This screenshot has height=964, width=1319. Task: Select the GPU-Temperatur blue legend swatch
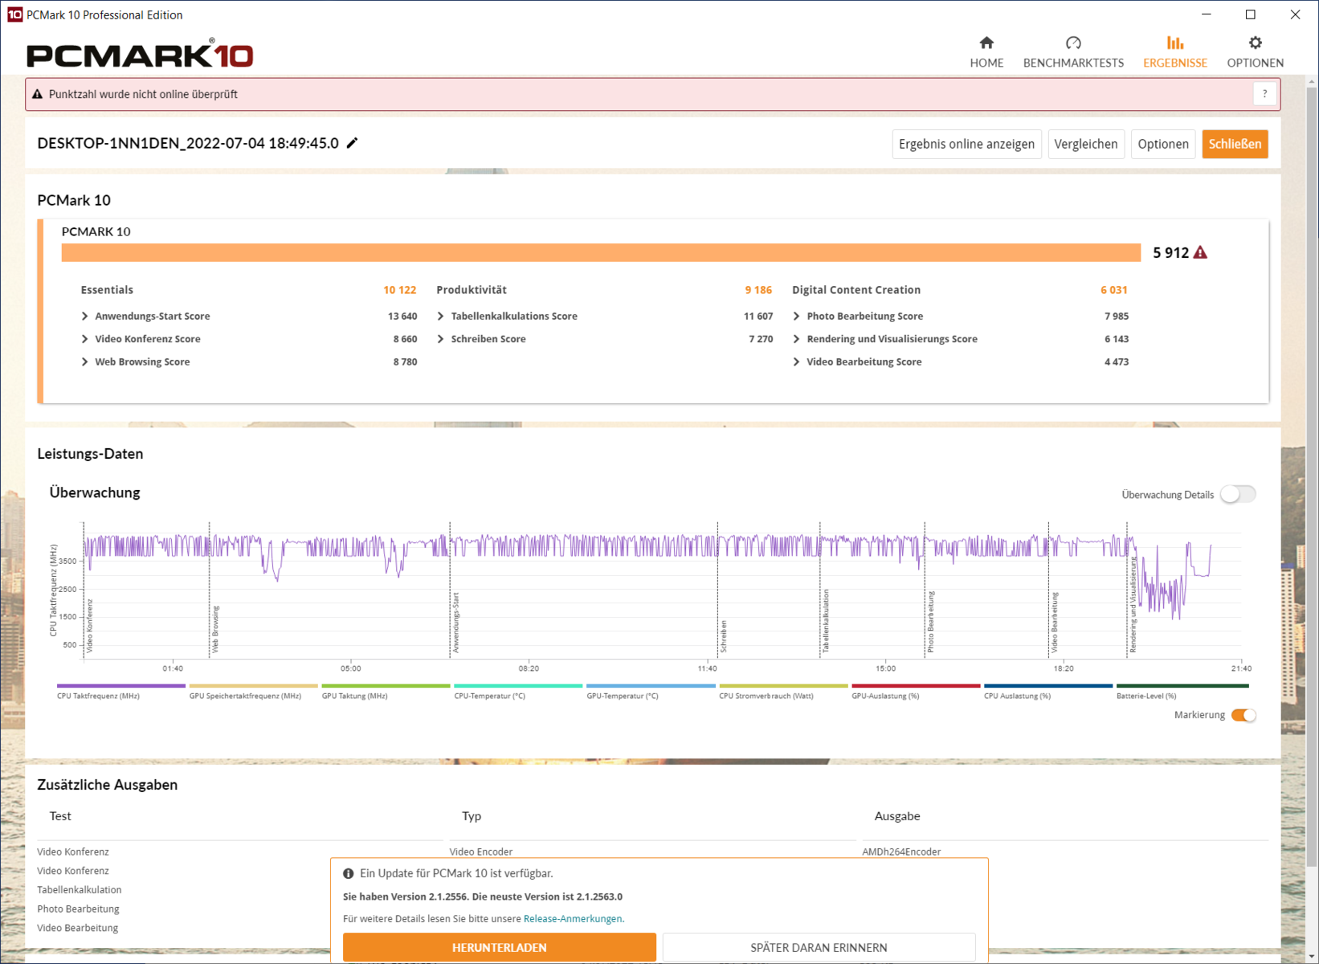[x=651, y=686]
